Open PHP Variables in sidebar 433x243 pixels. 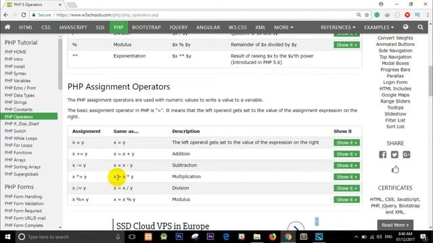click(x=18, y=81)
